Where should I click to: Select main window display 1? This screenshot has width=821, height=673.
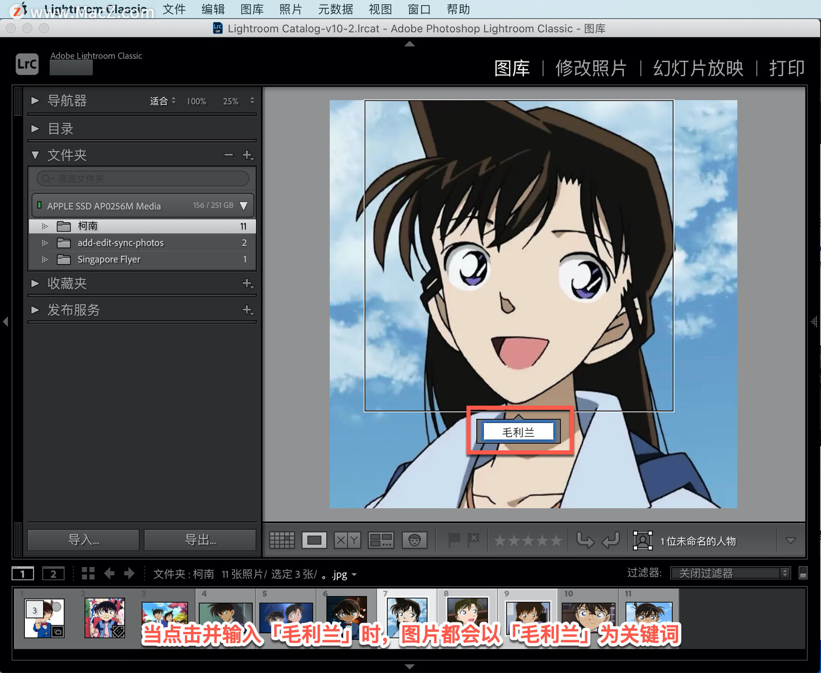pyautogui.click(x=23, y=573)
